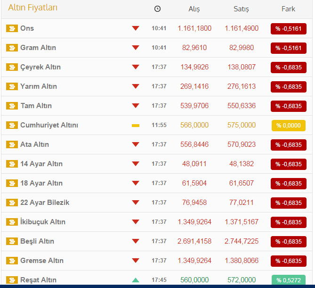315x288 pixels.
Task: Click the Gremse Altın selling price 1.380,8066
Action: point(241,261)
